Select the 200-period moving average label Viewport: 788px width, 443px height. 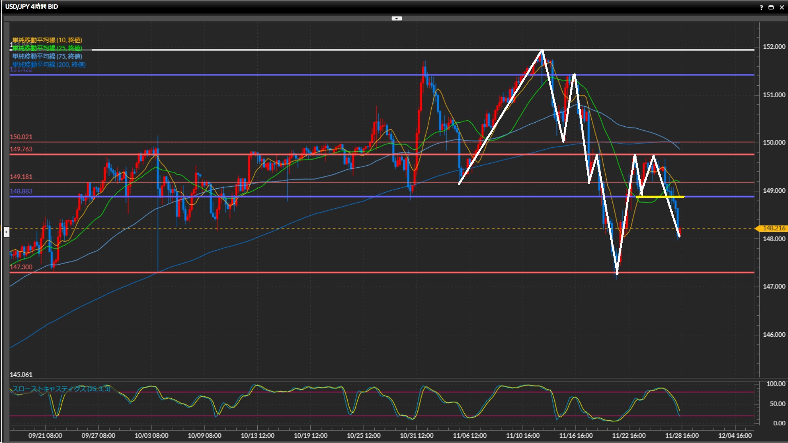coord(49,64)
